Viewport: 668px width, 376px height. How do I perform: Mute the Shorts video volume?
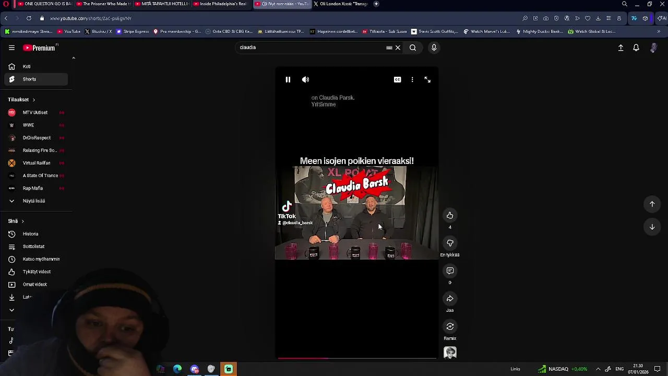(305, 79)
